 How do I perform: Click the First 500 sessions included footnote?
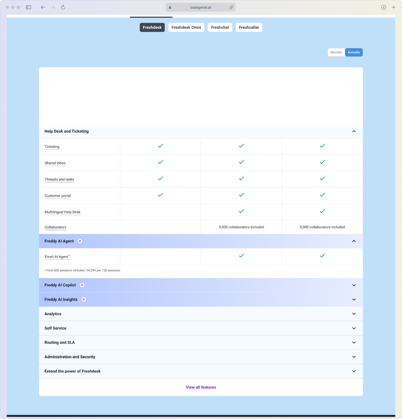point(82,270)
